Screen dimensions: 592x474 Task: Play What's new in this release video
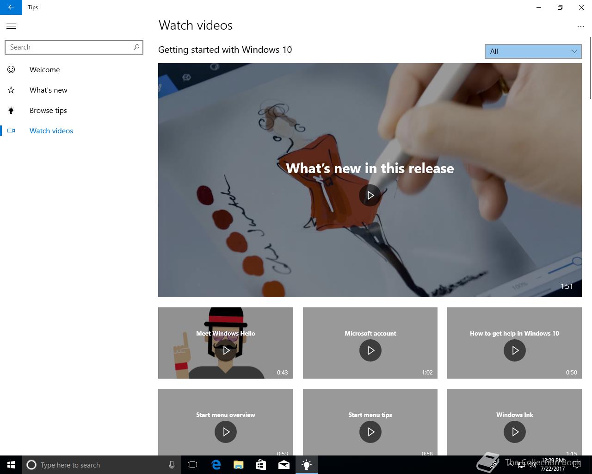(x=370, y=195)
